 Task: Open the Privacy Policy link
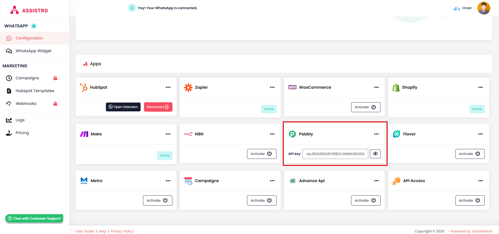coord(122,231)
